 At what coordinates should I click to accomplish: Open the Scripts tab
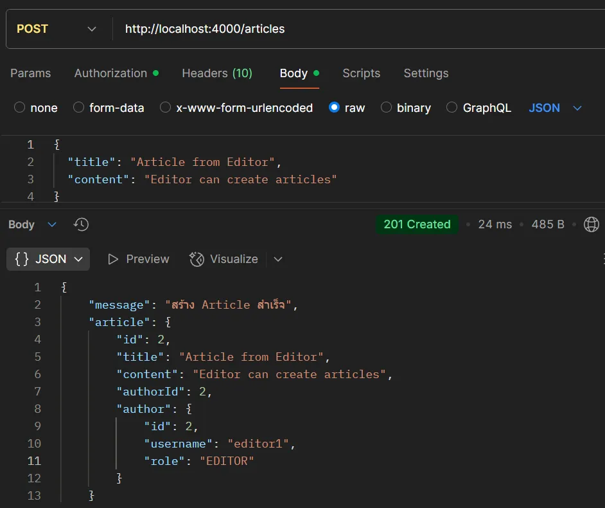click(361, 73)
